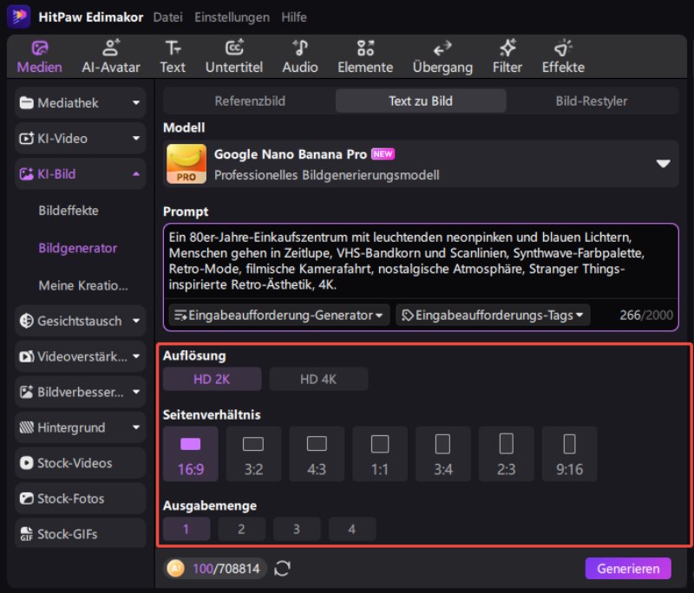Viewport: 694px width, 593px height.
Task: Click the Effekte toolbar icon
Action: [x=563, y=49]
